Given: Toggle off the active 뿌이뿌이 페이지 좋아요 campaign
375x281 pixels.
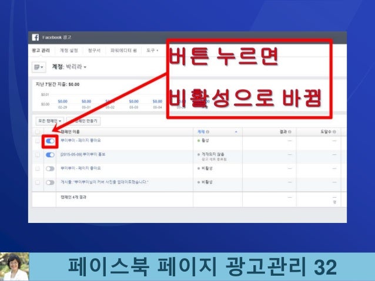Looking at the screenshot, I should click(50, 141).
